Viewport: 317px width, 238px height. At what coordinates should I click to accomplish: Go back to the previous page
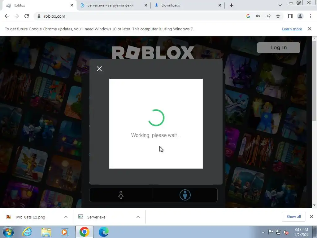click(x=7, y=16)
